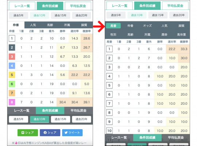
Task: Open レース一覧 tab in right top
Action: coord(120,6)
